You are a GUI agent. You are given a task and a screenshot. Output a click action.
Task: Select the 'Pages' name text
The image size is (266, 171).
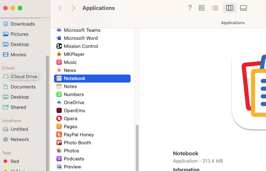(x=70, y=127)
